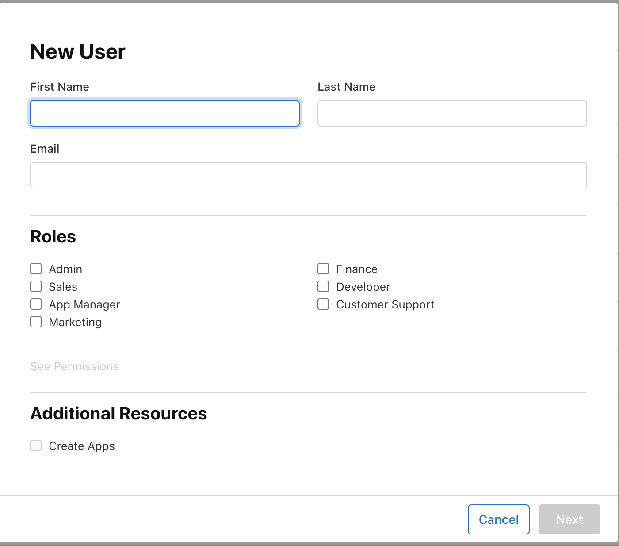Click the First Name input field
This screenshot has width=619, height=546.
pyautogui.click(x=164, y=113)
